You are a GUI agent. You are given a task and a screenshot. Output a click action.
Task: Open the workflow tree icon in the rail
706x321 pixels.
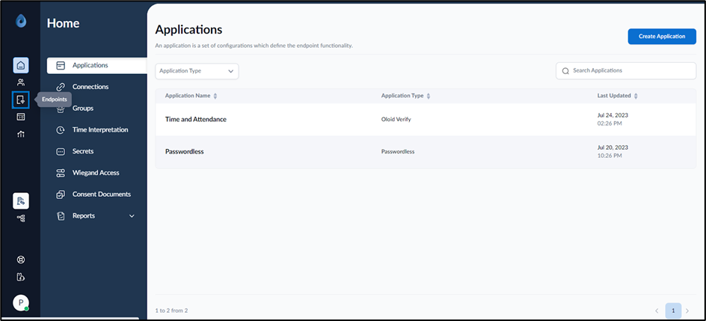[21, 218]
